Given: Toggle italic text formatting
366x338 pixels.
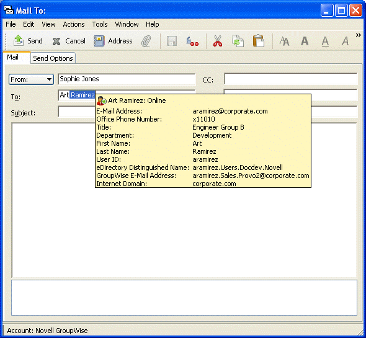Looking at the screenshot, I should pos(346,41).
